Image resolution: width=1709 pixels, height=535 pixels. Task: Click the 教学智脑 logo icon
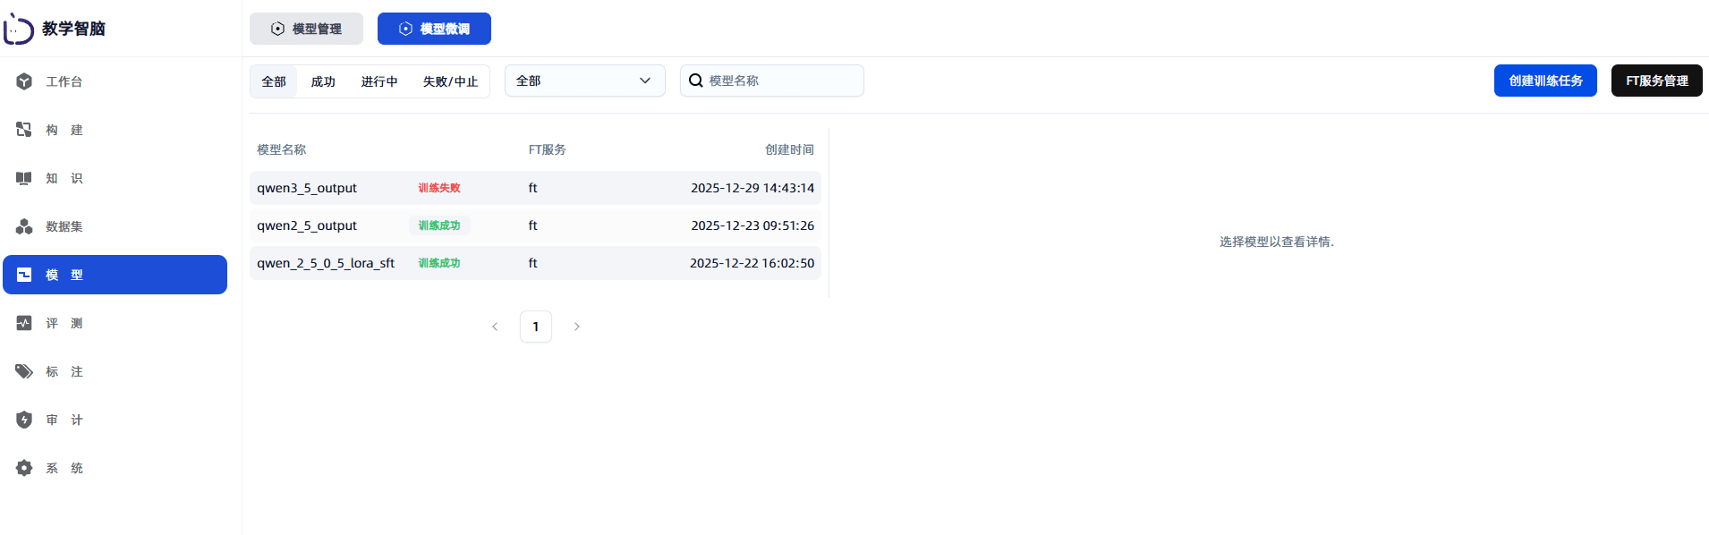(x=19, y=29)
